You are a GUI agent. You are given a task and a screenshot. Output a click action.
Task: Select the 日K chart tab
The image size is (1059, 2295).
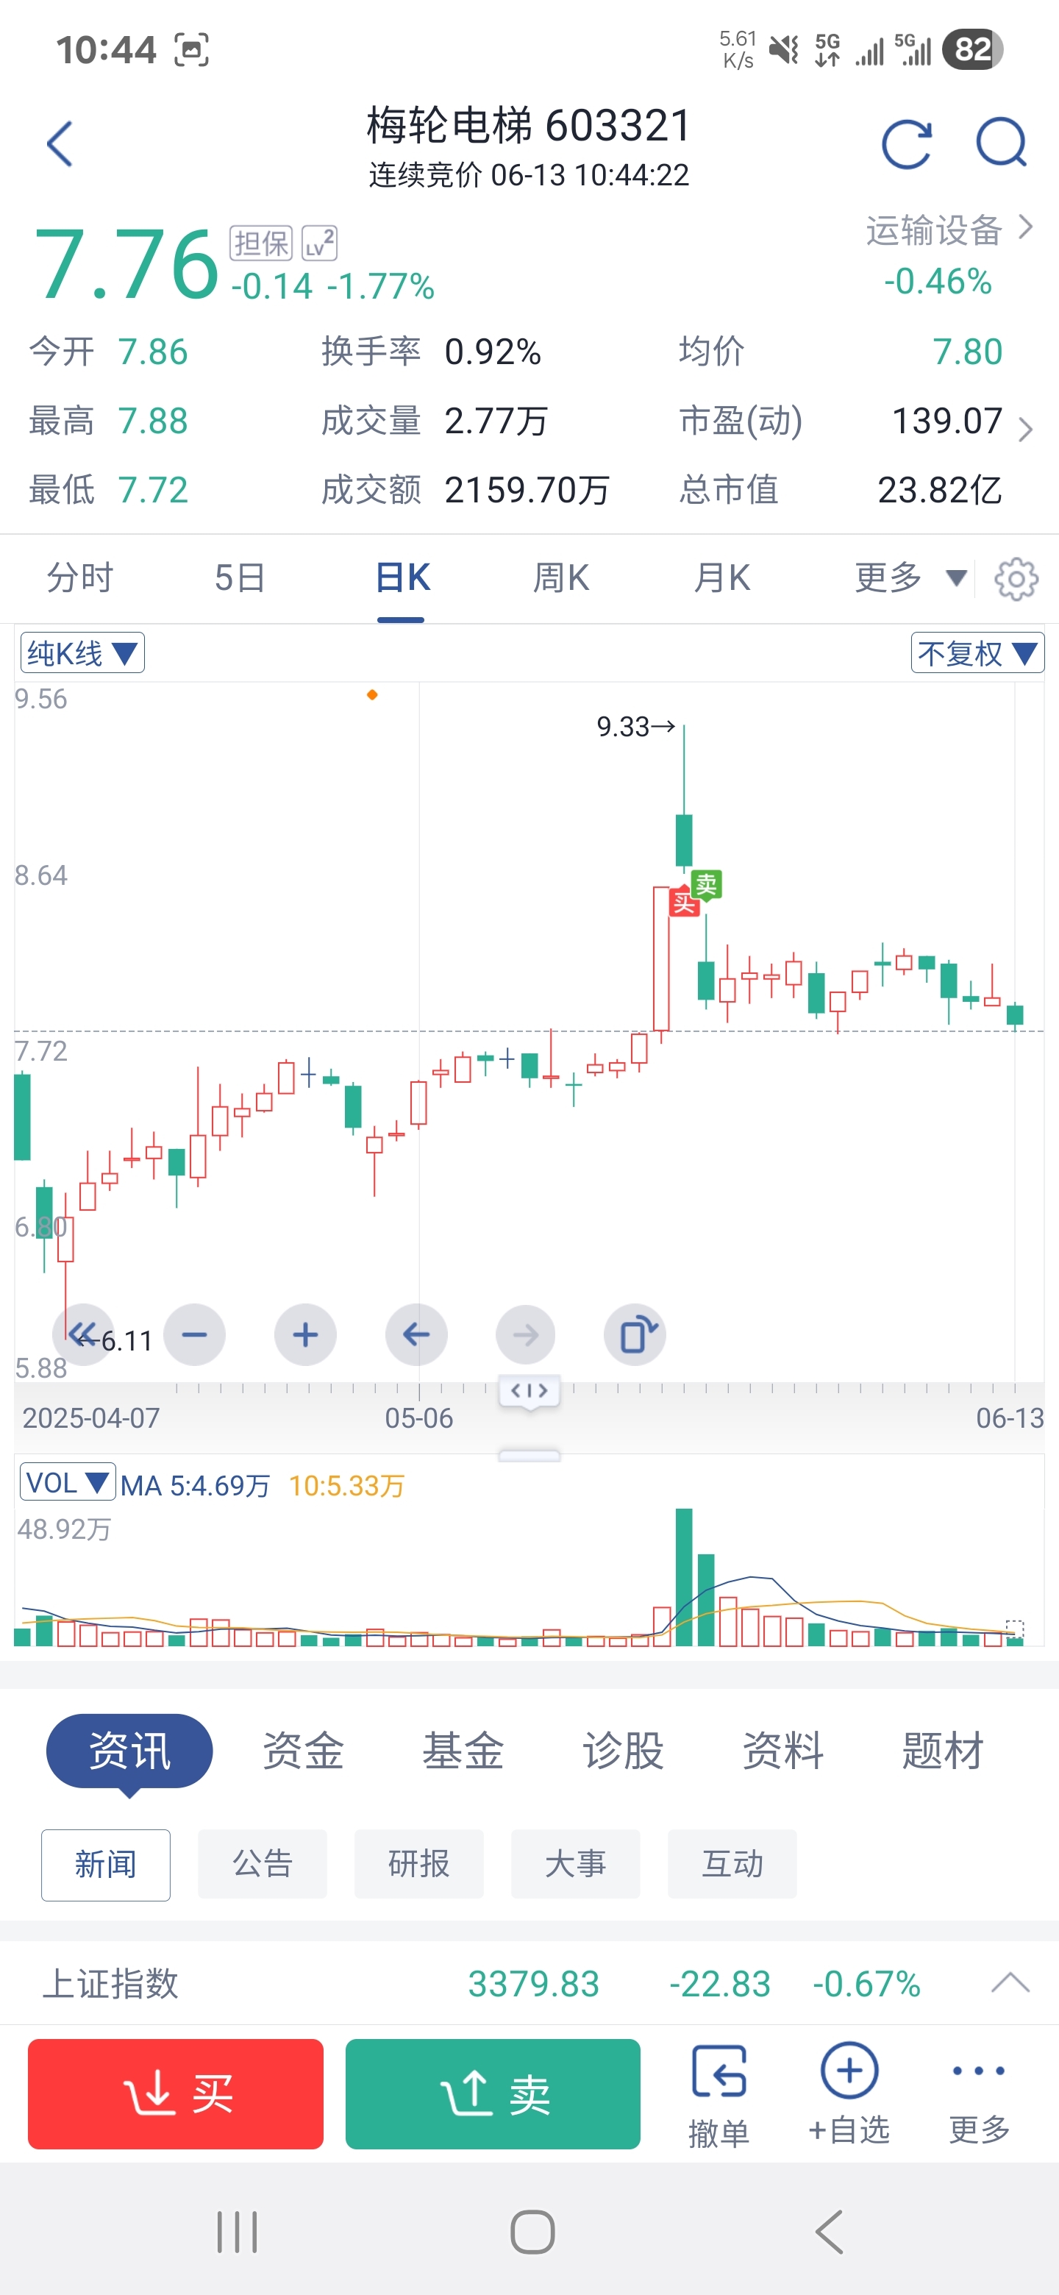click(402, 578)
